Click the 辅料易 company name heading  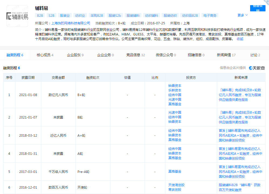(x=41, y=8)
